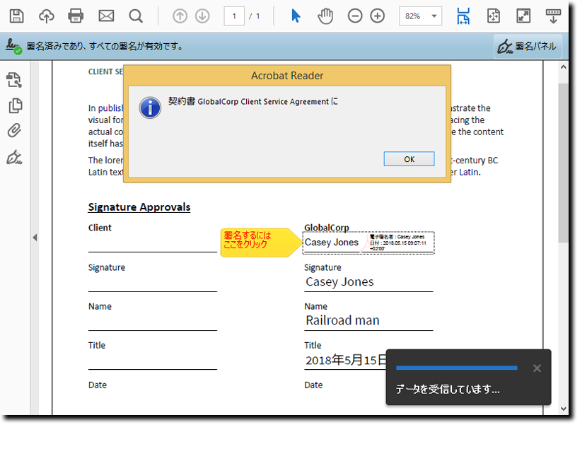587x466 pixels.
Task: Click the Signature Approvals heading
Action: tap(139, 207)
